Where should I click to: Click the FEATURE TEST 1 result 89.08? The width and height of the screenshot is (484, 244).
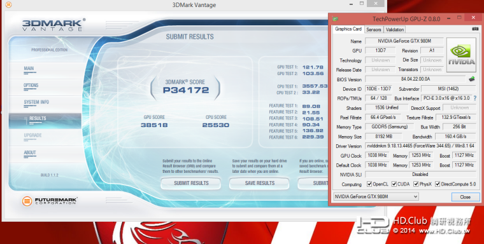point(311,106)
